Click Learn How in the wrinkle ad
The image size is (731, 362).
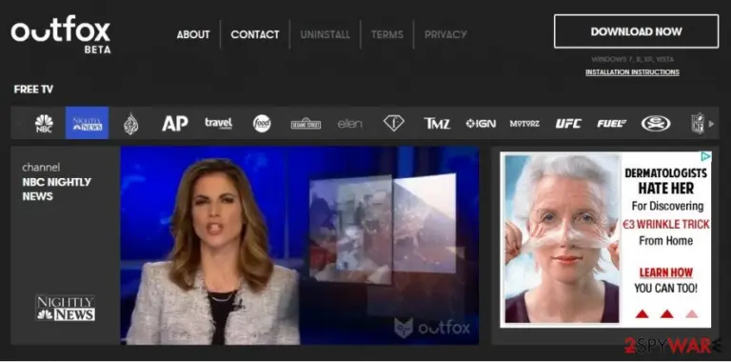click(666, 272)
